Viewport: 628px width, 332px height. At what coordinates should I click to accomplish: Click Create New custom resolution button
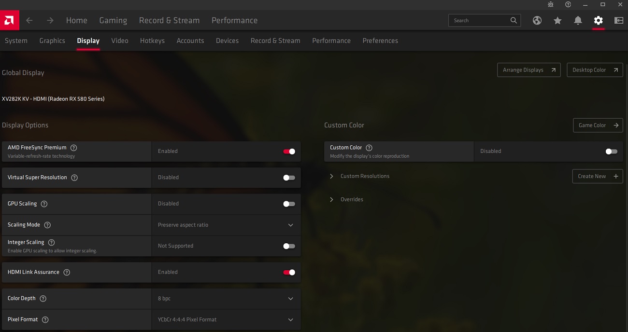pyautogui.click(x=598, y=176)
